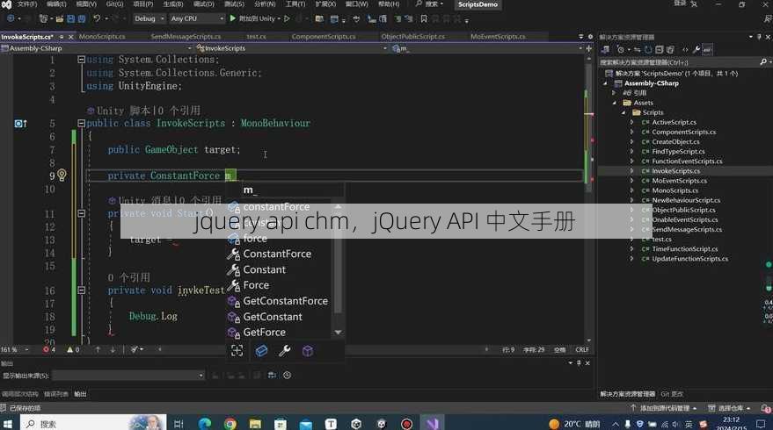Switch to the test.cs editor tab

257,36
